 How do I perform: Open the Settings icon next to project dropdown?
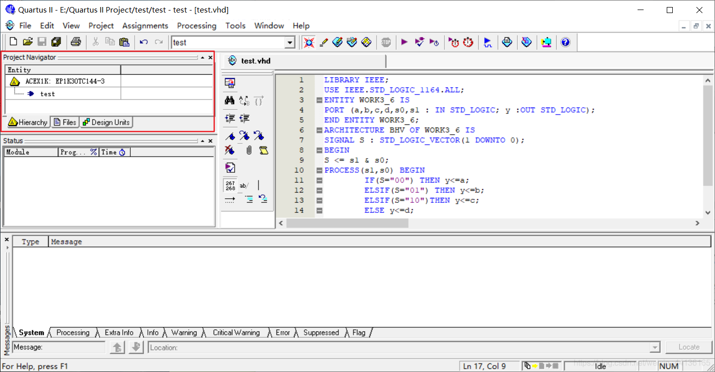[x=309, y=42]
